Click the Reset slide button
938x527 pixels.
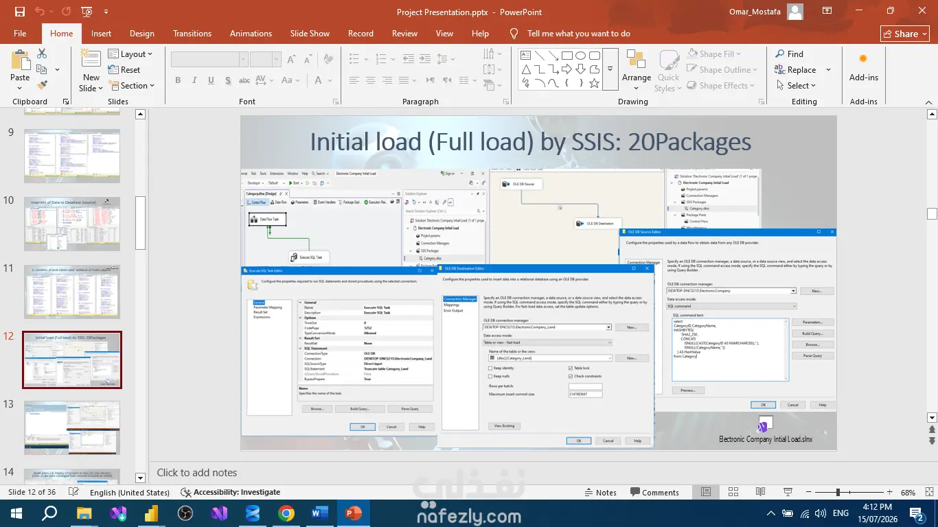[x=124, y=70]
